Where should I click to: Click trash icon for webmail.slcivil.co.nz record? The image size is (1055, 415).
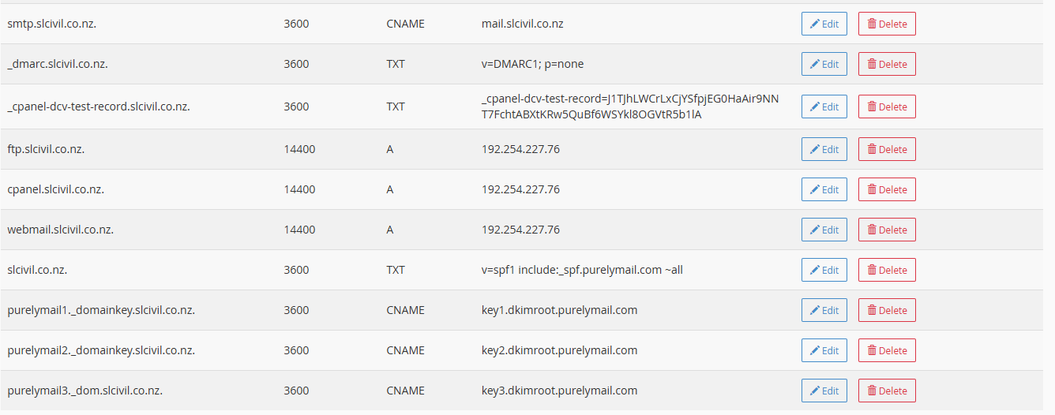(x=872, y=230)
